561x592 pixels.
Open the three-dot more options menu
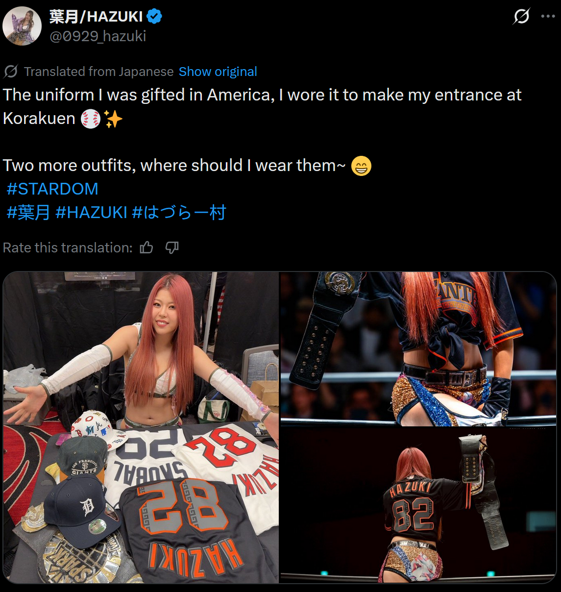point(548,16)
